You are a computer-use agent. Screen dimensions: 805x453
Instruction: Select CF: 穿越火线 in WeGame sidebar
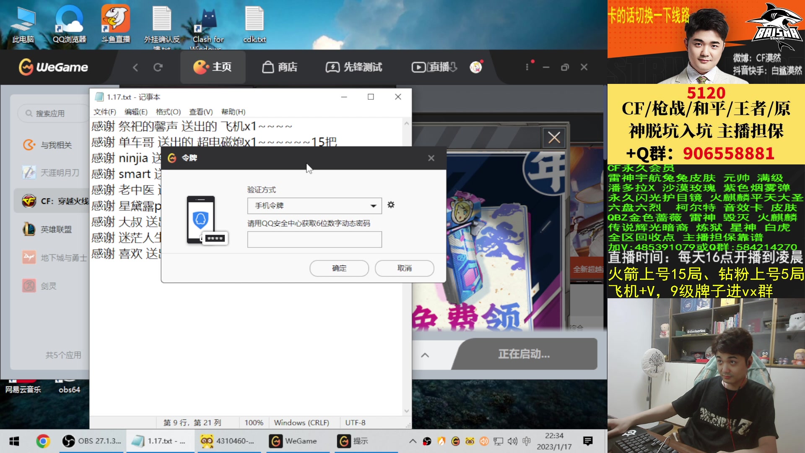(x=52, y=201)
